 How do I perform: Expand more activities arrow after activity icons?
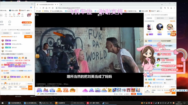pos(77,90)
